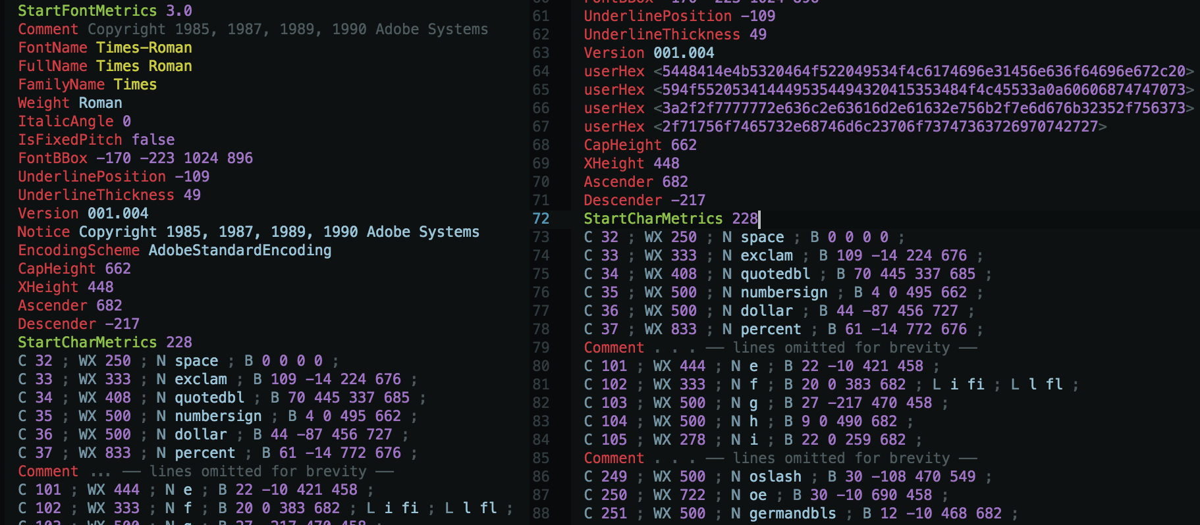Click gutter line number 70
Viewport: 1200px width, 525px height.
click(x=541, y=182)
